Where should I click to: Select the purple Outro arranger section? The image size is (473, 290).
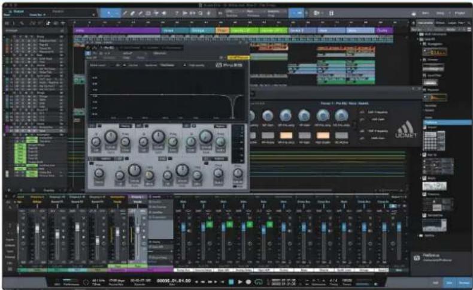coord(383,31)
